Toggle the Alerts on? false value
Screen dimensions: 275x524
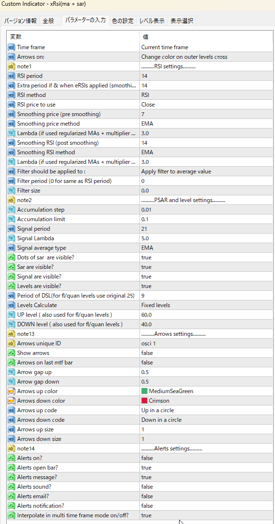206,458
